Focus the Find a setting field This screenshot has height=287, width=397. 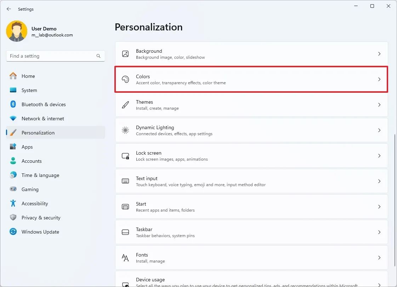[51, 56]
